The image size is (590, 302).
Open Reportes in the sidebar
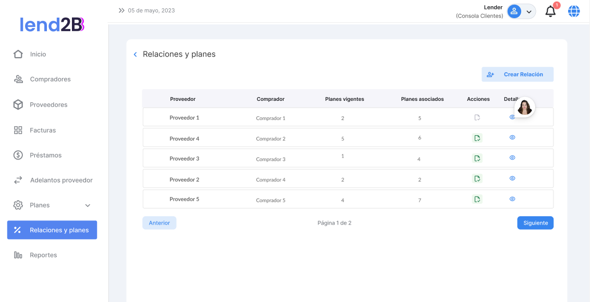tap(43, 255)
